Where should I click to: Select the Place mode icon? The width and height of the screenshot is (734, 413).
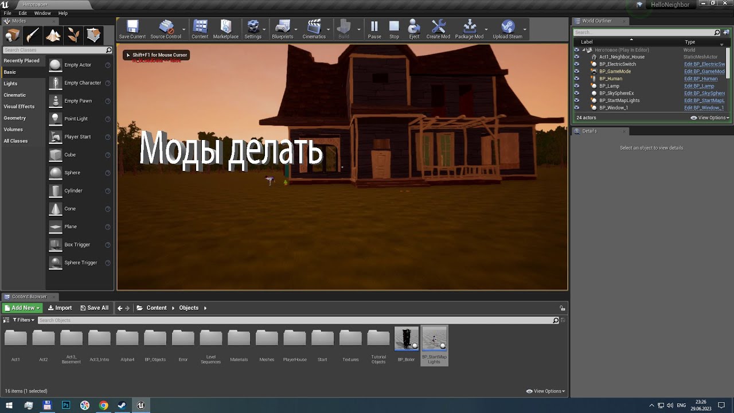pyautogui.click(x=12, y=36)
